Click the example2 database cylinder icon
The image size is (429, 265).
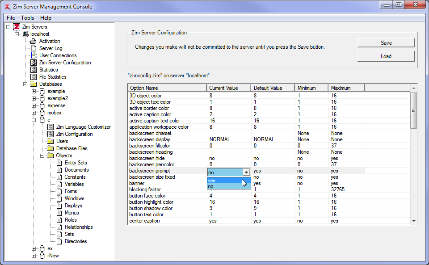42,98
